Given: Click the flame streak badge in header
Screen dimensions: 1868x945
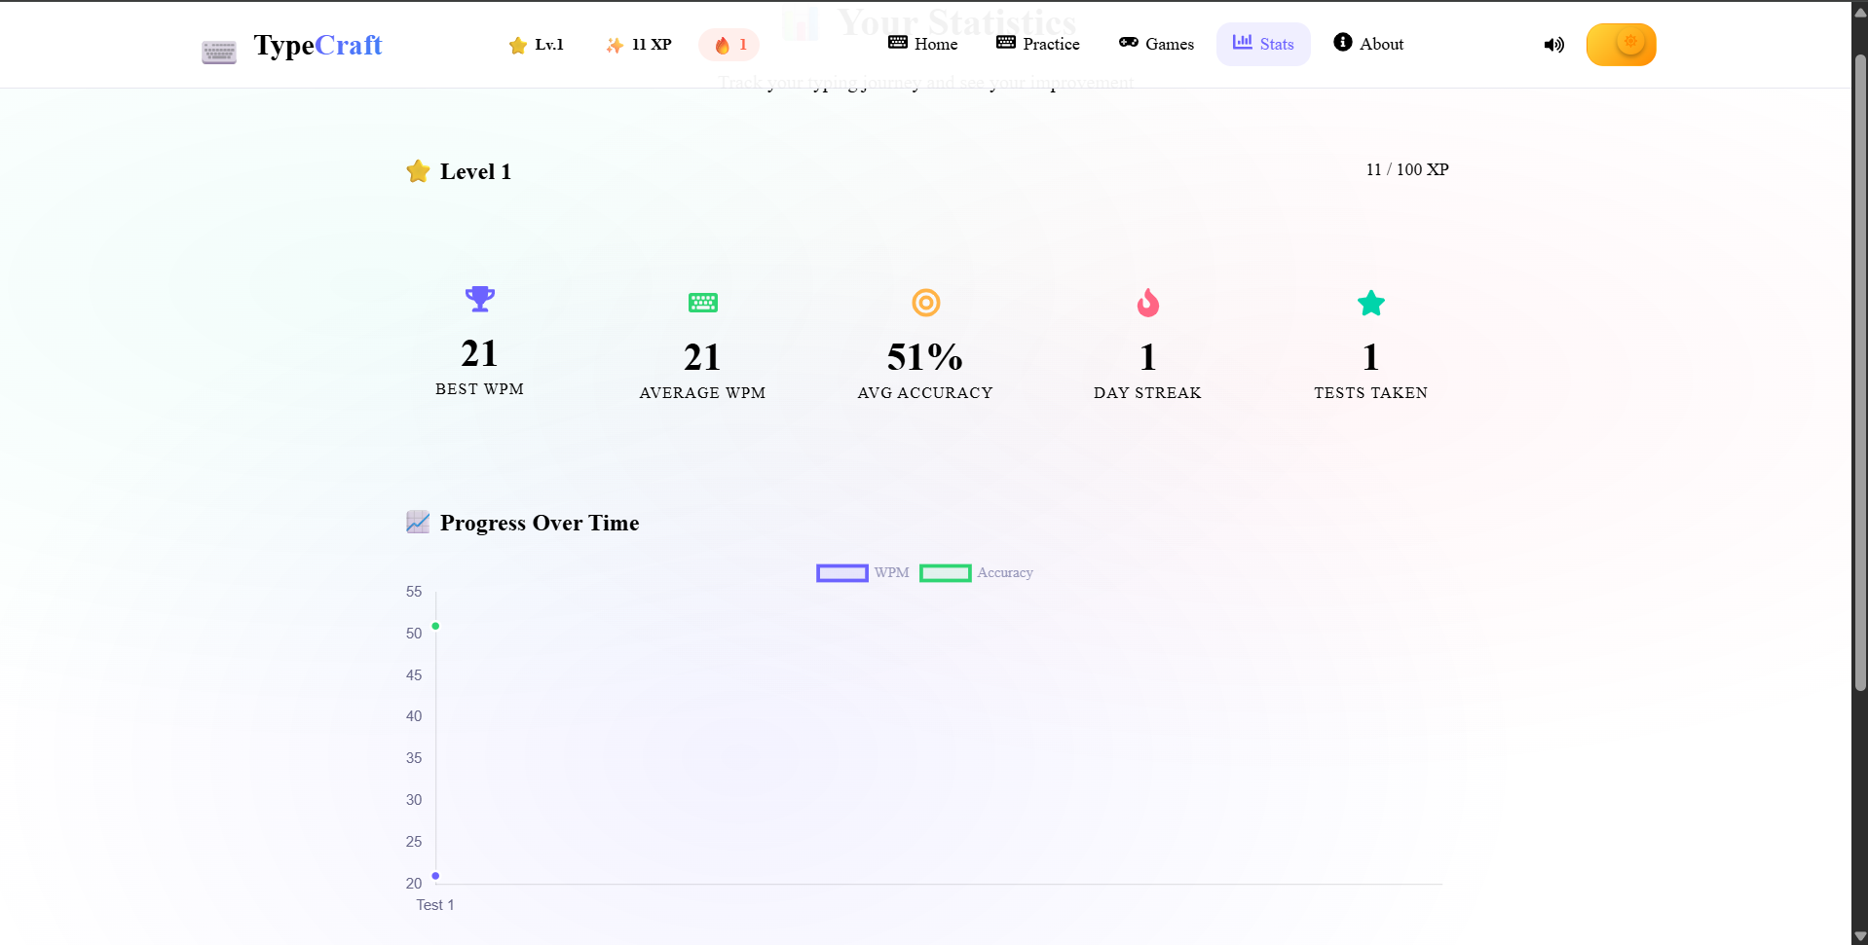Looking at the screenshot, I should coord(729,45).
